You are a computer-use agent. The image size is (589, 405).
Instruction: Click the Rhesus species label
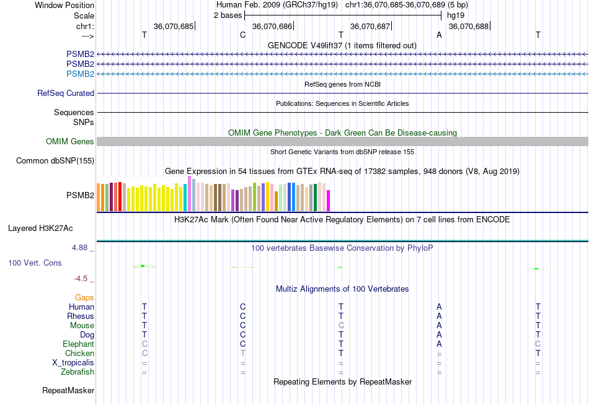point(81,316)
